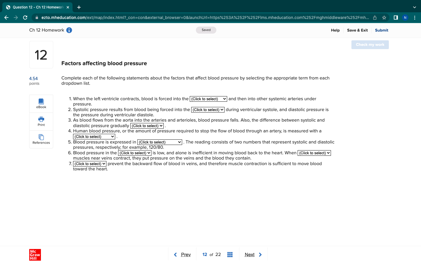Open dropdown before 'muscles near veins contract'
Image resolution: width=421 pixels, height=263 pixels.
point(314,153)
